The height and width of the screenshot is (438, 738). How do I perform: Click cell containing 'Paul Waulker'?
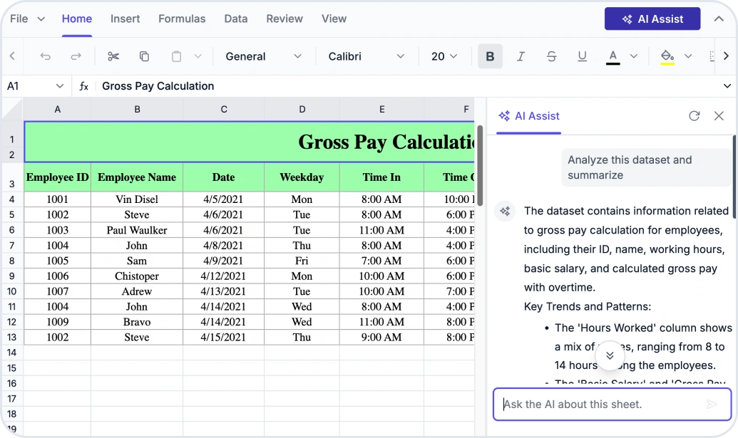(137, 230)
